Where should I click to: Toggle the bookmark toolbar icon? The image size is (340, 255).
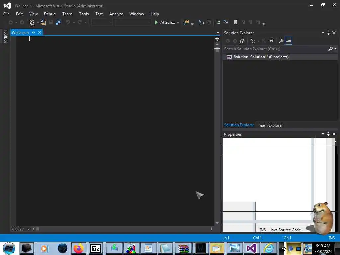235,22
